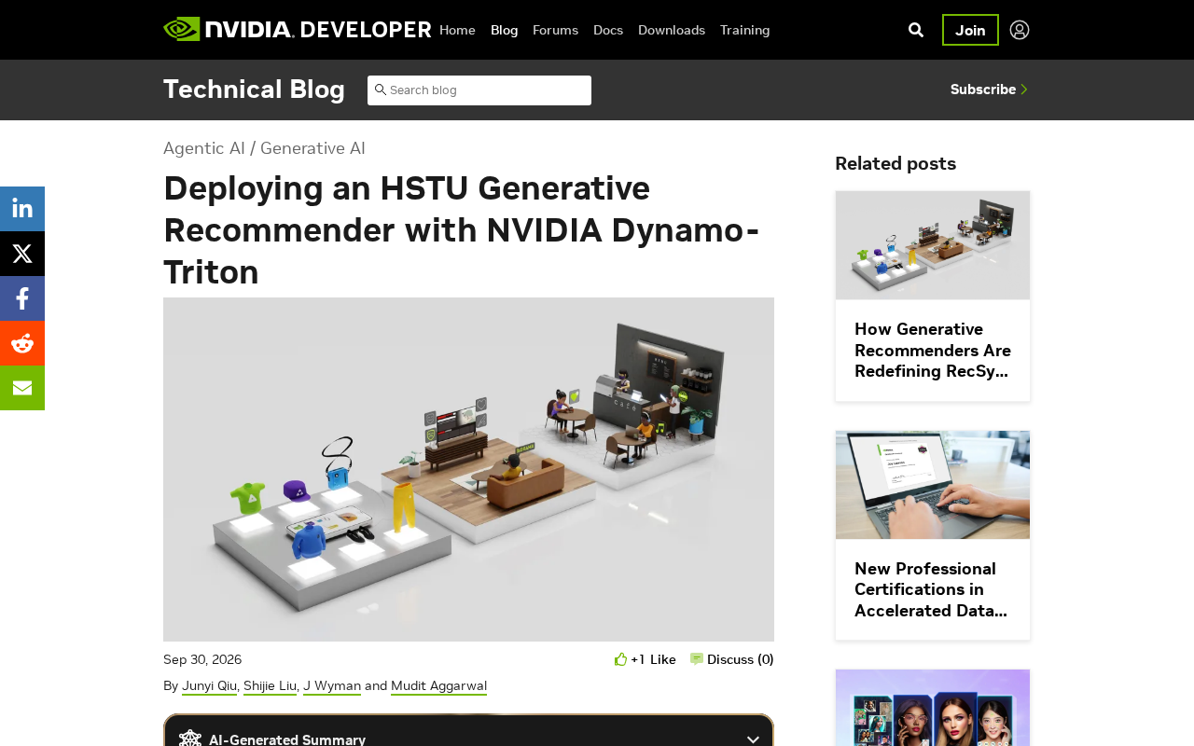This screenshot has width=1194, height=746.
Task: Open the user account profile icon
Action: pos(1020,30)
